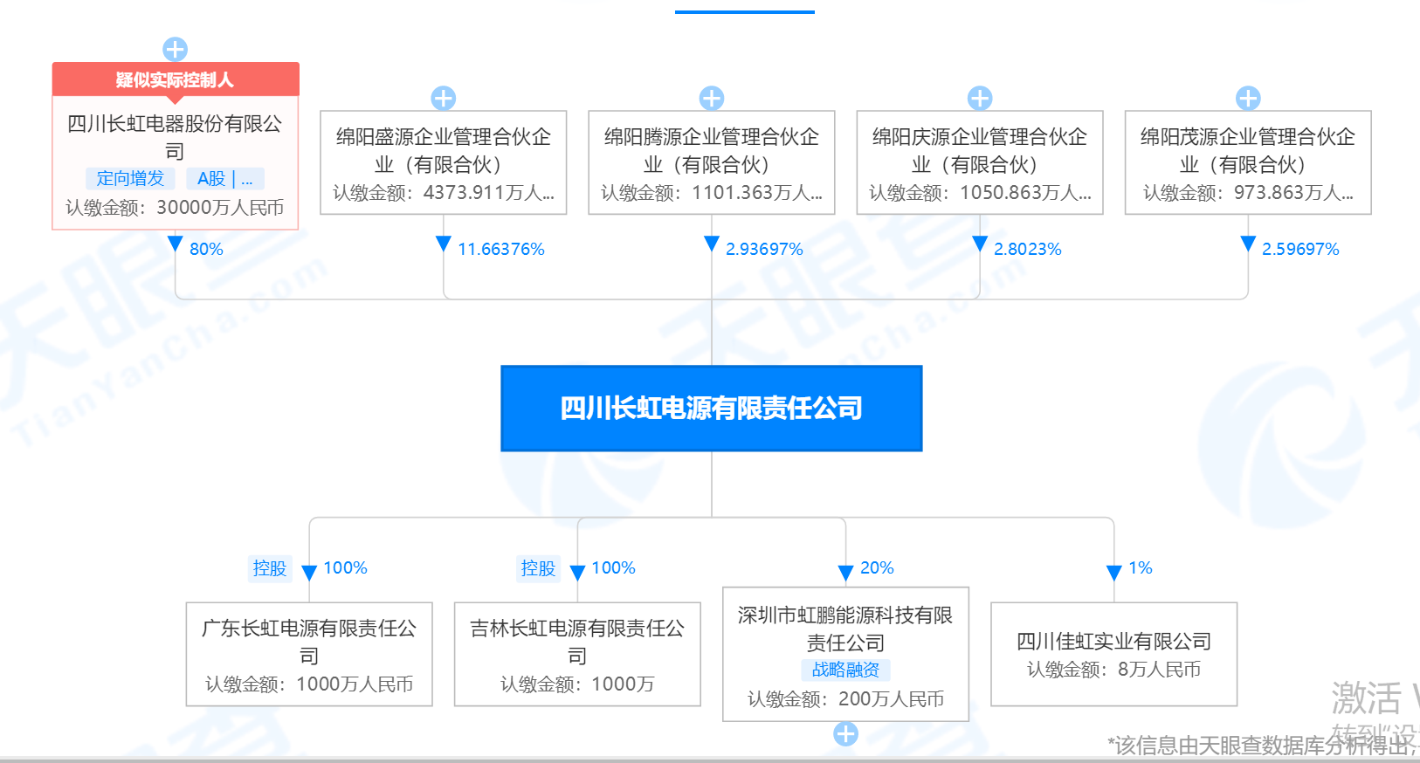
Task: Click the A股 tag
Action: pyautogui.click(x=224, y=178)
